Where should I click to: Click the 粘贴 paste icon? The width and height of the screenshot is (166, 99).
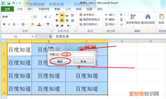[161, 16]
